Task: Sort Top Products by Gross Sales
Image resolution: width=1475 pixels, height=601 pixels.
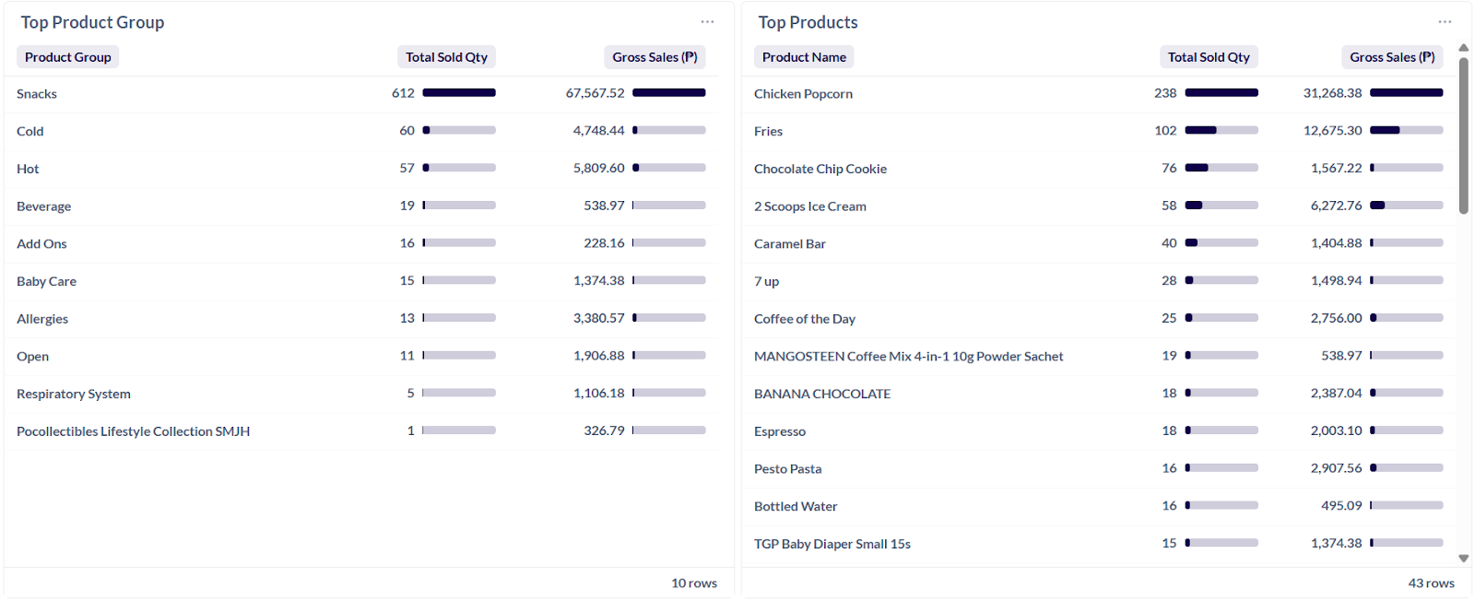Action: pos(1392,57)
